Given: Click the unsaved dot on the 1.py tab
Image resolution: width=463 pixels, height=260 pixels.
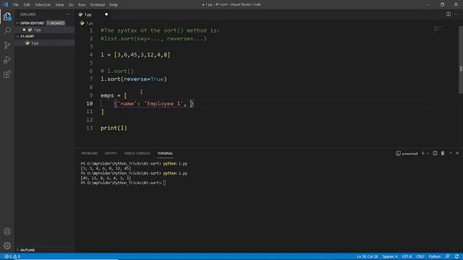Looking at the screenshot, I should [106, 14].
